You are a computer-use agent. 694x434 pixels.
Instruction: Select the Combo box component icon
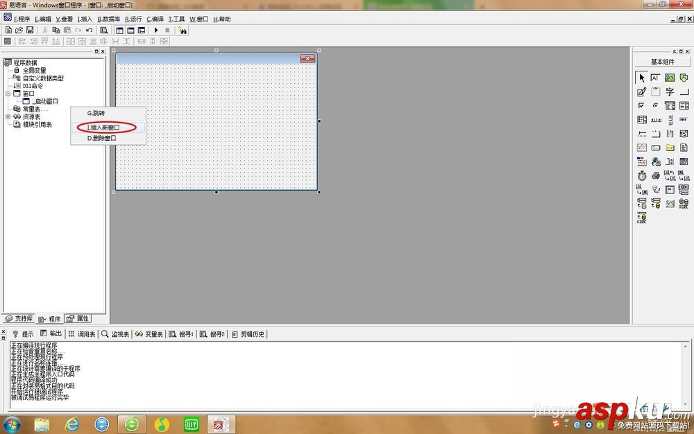click(x=670, y=105)
